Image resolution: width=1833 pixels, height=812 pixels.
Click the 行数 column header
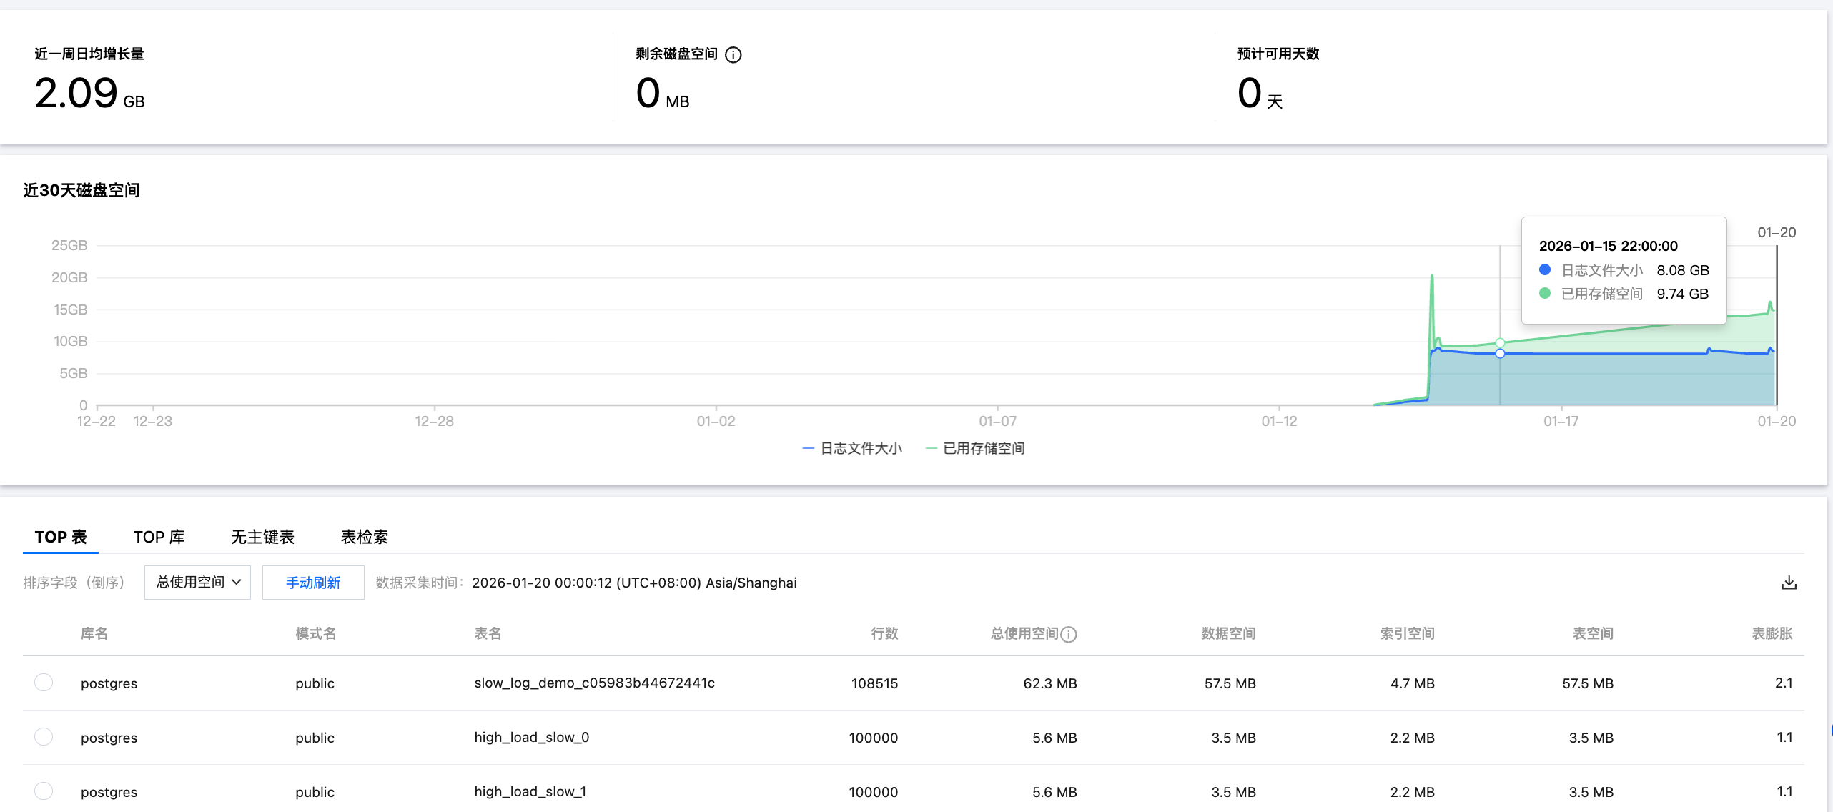884,633
